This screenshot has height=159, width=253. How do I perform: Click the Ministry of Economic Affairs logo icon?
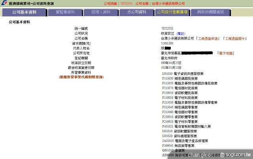point(4,3)
